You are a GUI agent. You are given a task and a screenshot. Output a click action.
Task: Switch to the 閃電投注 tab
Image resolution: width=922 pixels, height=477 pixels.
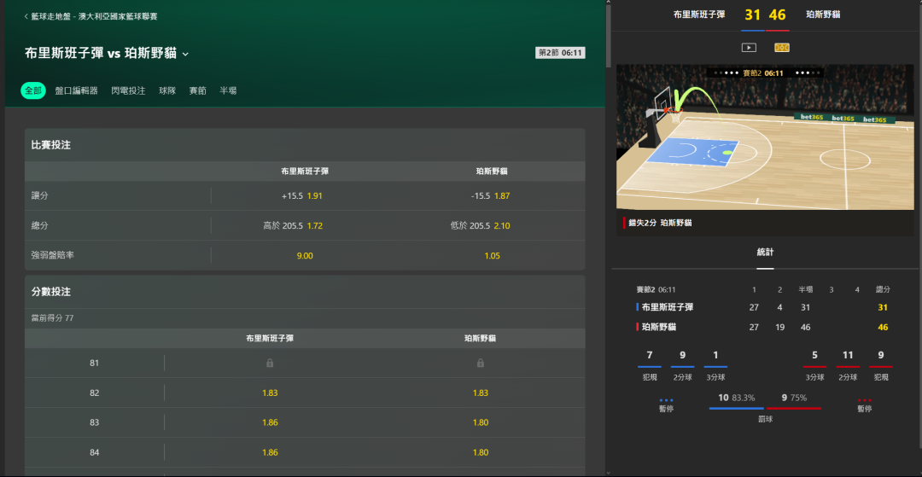[128, 91]
